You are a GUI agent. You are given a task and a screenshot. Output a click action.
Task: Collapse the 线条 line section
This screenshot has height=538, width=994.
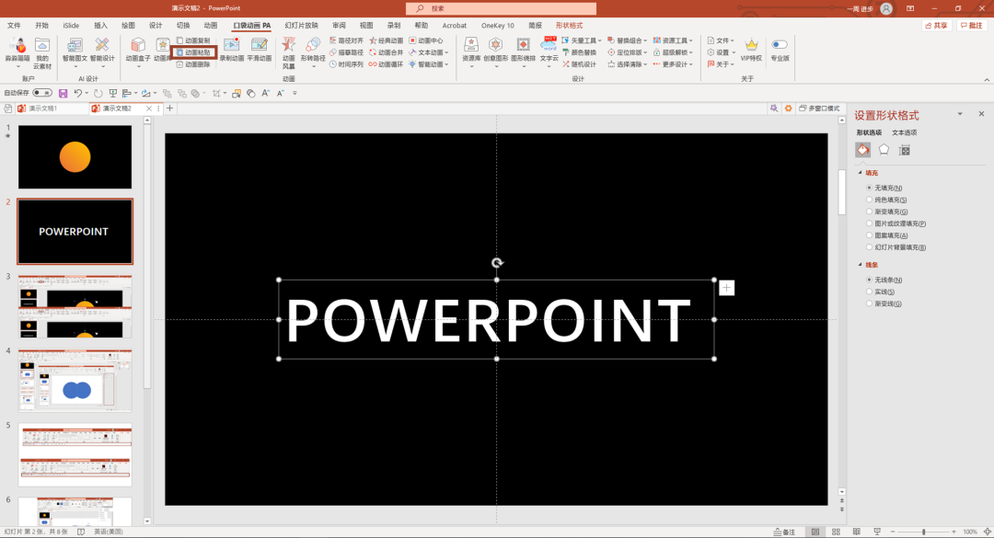861,265
